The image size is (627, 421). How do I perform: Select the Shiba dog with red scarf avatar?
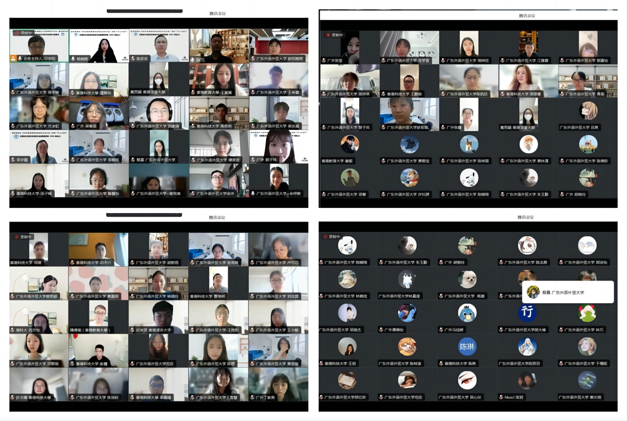point(409,177)
